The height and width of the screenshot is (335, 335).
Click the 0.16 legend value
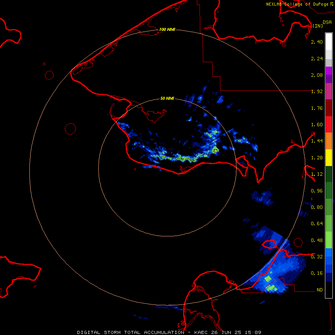[x=317, y=273]
